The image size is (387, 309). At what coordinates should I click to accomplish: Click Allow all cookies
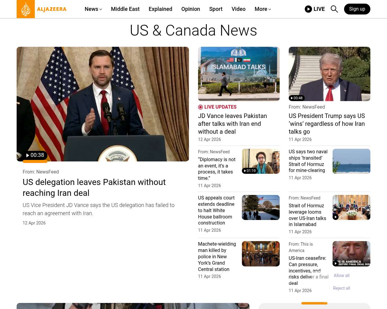click(x=341, y=276)
